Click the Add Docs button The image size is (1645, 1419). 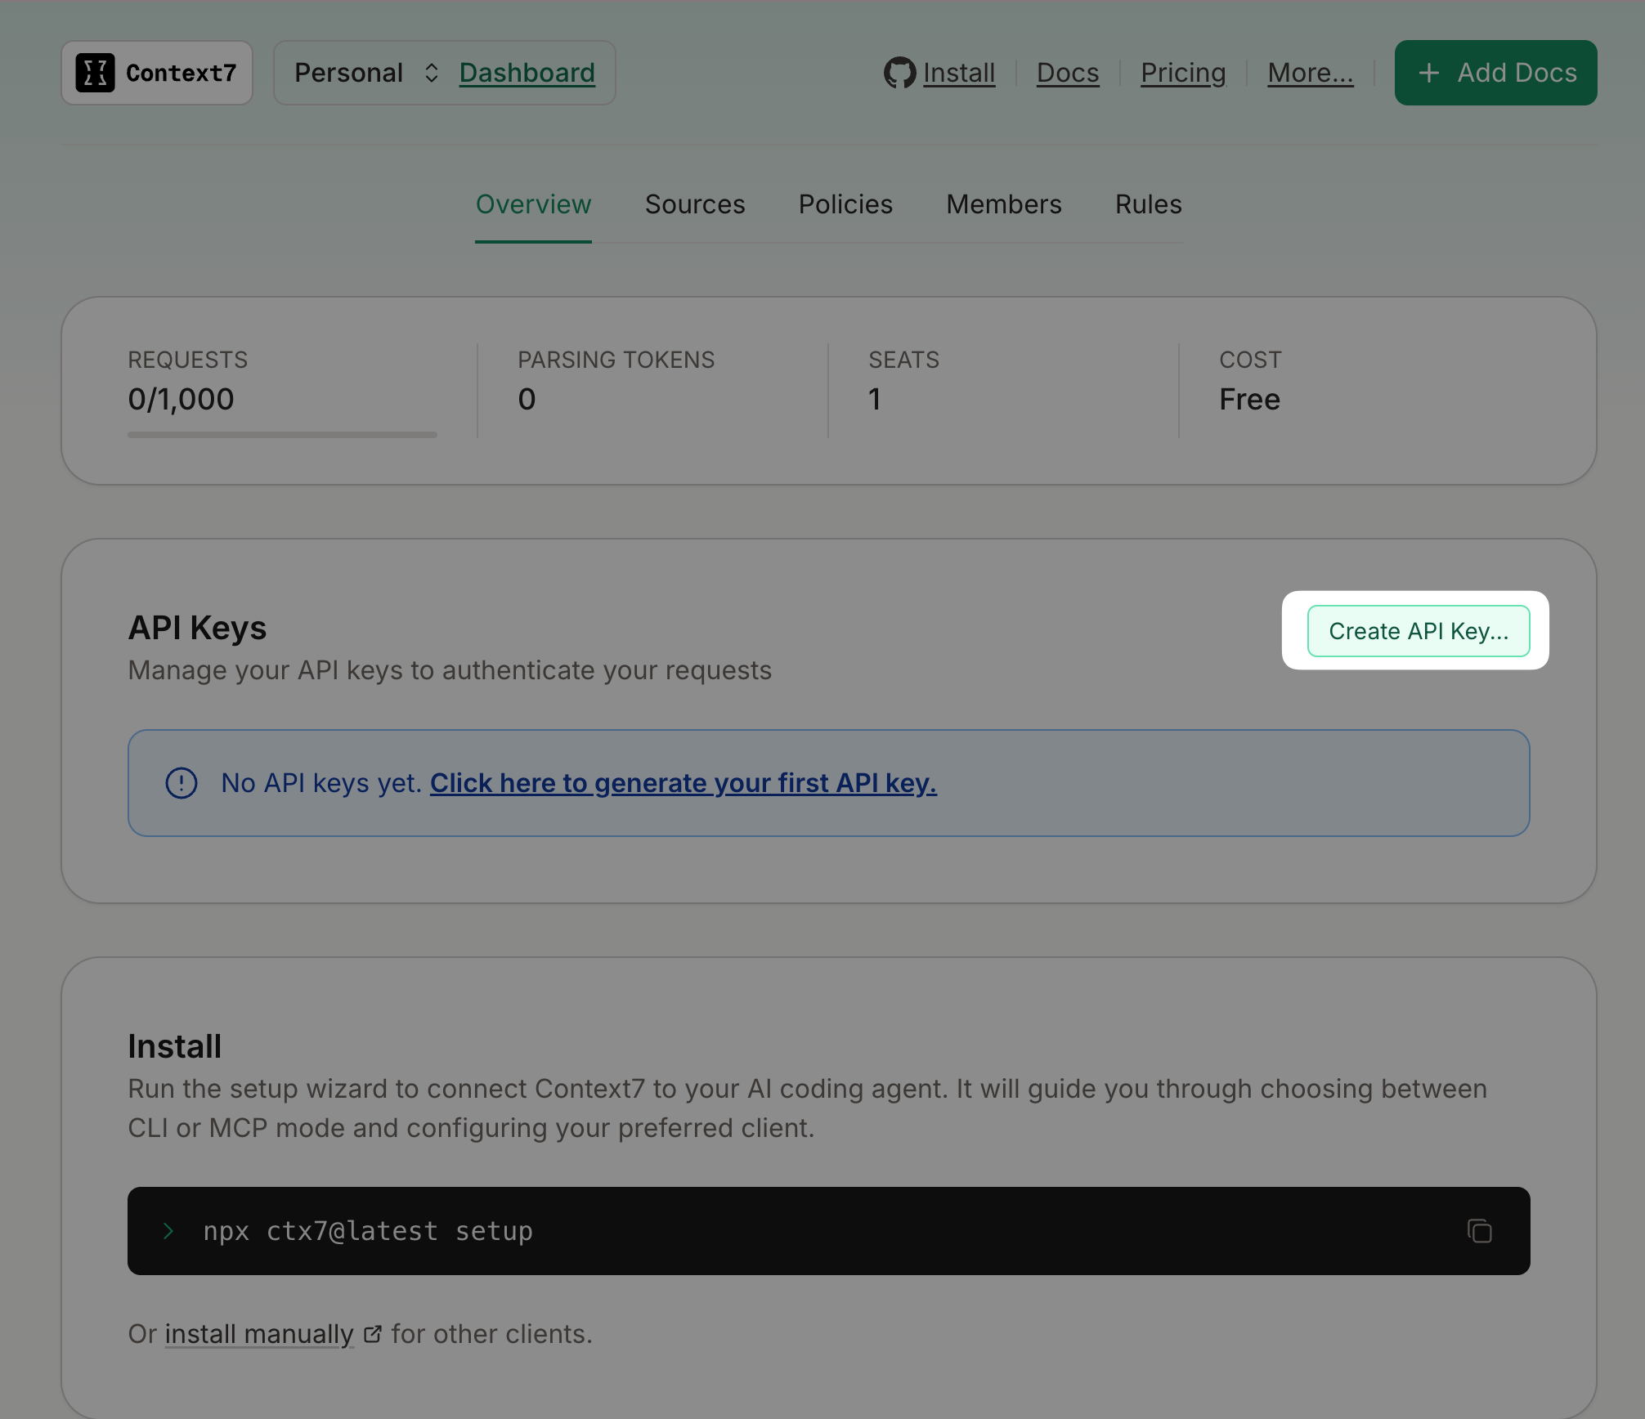pyautogui.click(x=1495, y=72)
